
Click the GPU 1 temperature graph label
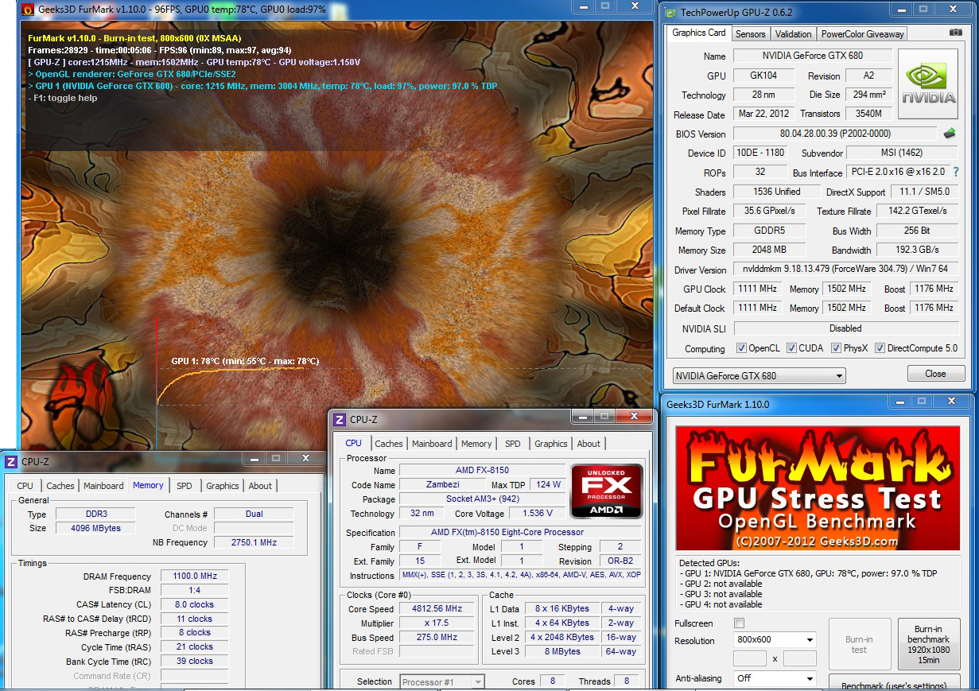click(x=245, y=361)
